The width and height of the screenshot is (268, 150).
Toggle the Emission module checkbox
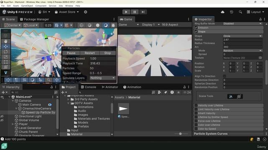[x=196, y=27]
